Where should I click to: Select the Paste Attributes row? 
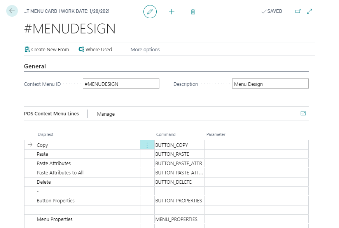click(54, 164)
